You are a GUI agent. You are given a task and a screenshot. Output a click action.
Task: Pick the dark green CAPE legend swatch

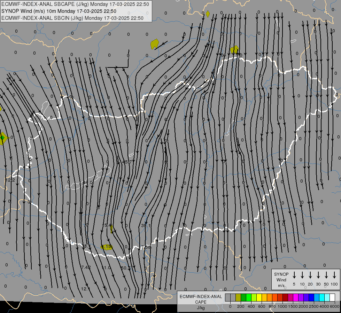243,298
